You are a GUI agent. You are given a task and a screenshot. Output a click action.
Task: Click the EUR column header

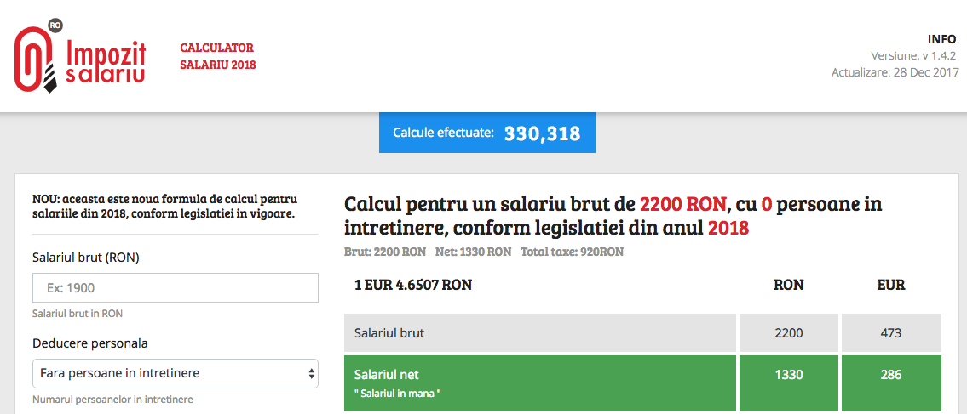tap(891, 285)
